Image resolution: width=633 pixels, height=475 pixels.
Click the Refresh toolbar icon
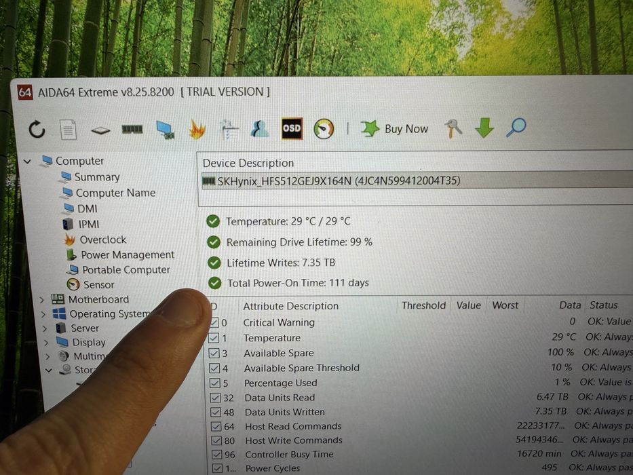[37, 130]
